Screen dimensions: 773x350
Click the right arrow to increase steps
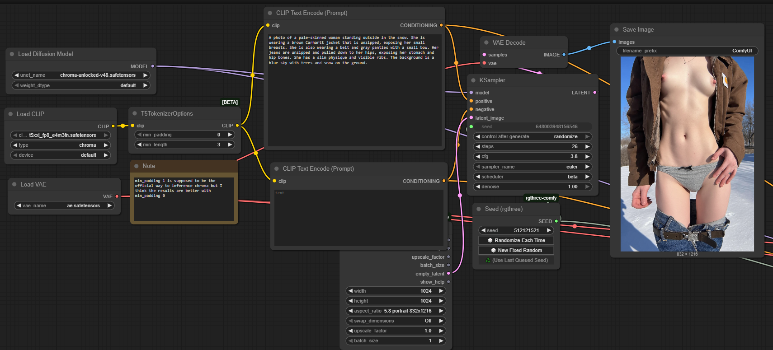coord(588,146)
